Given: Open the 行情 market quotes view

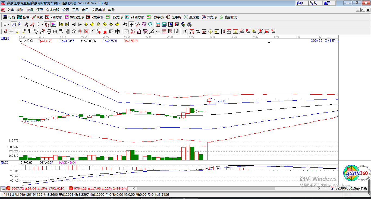Looking at the screenshot, I should (9, 17).
